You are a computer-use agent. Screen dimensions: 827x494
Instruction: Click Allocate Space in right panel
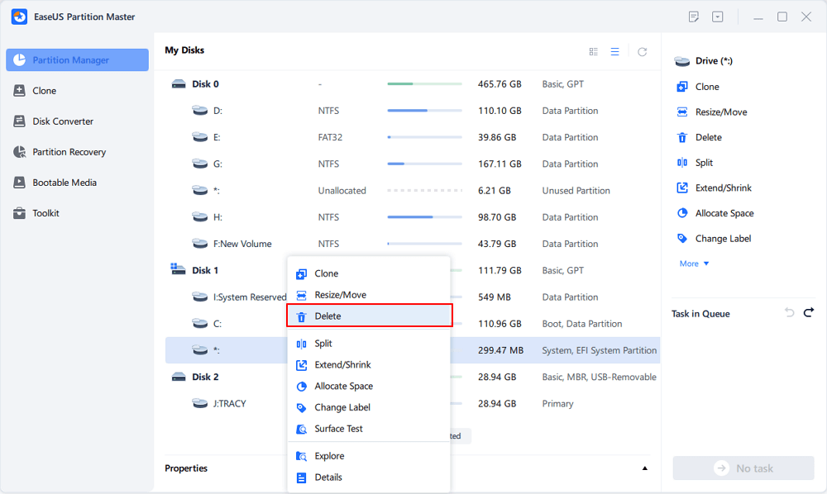[x=724, y=213]
